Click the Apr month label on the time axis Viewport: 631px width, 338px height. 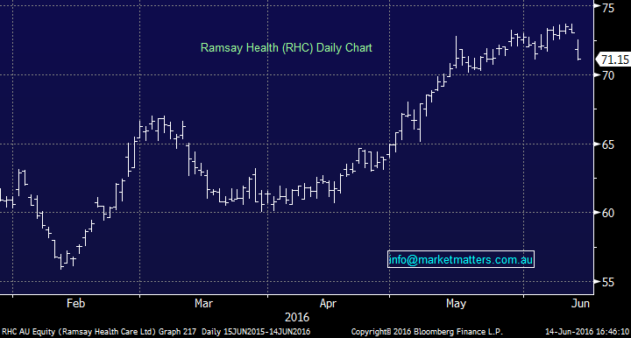pyautogui.click(x=328, y=303)
